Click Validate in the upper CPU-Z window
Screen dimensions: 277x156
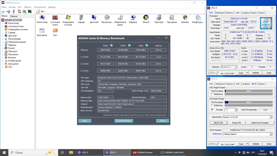255,73
